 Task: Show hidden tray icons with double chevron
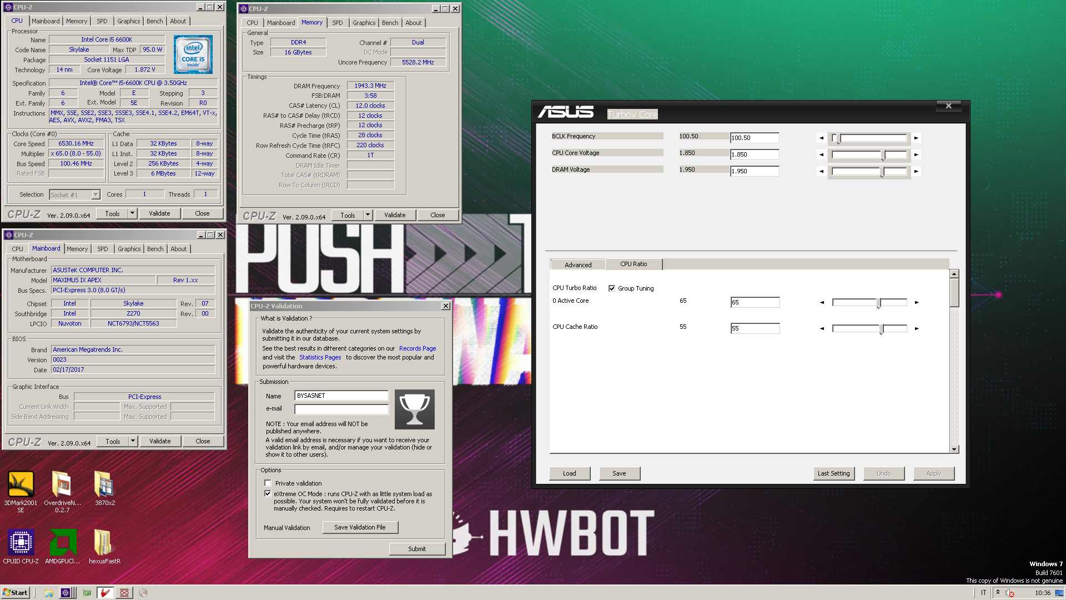pos(998,592)
